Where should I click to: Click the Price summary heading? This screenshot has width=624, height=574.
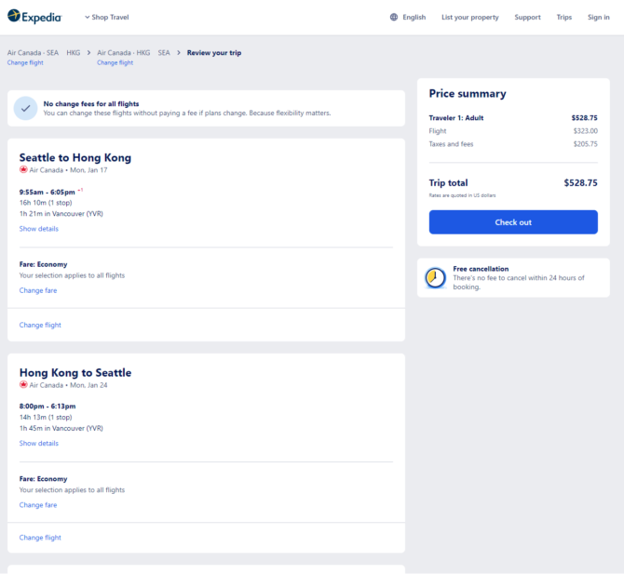[x=468, y=94]
